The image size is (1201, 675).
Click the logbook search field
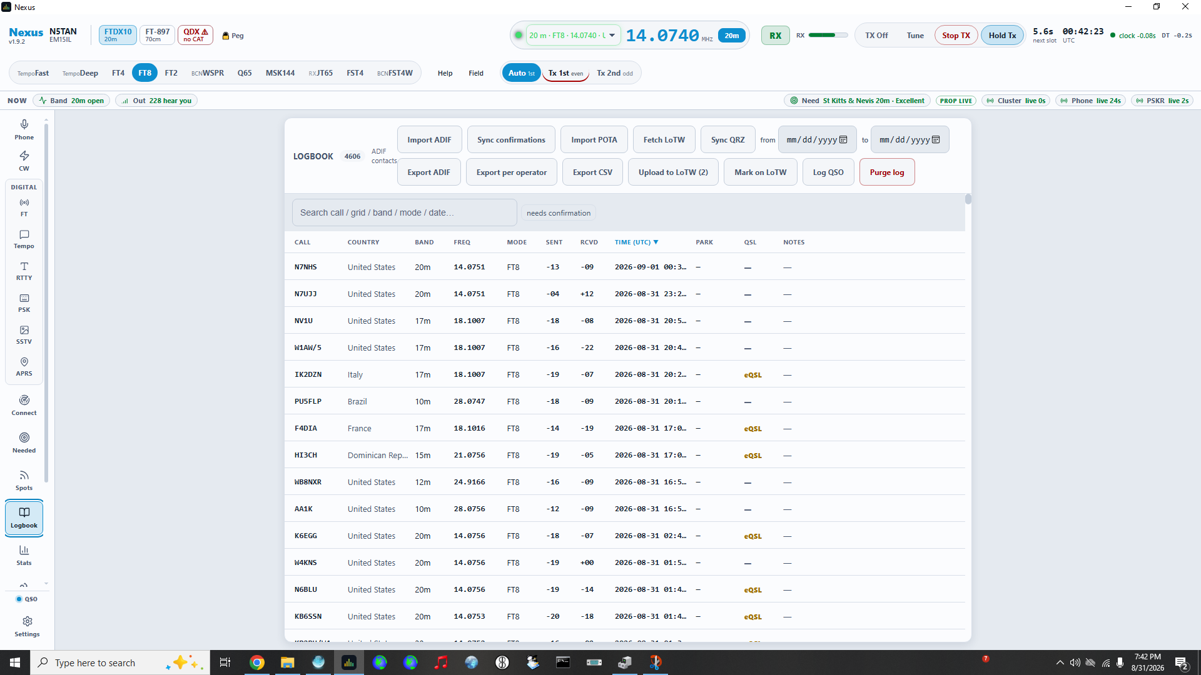pos(404,212)
